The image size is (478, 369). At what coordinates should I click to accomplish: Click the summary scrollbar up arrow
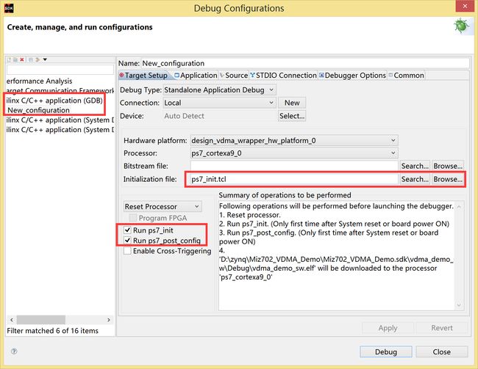[459, 207]
